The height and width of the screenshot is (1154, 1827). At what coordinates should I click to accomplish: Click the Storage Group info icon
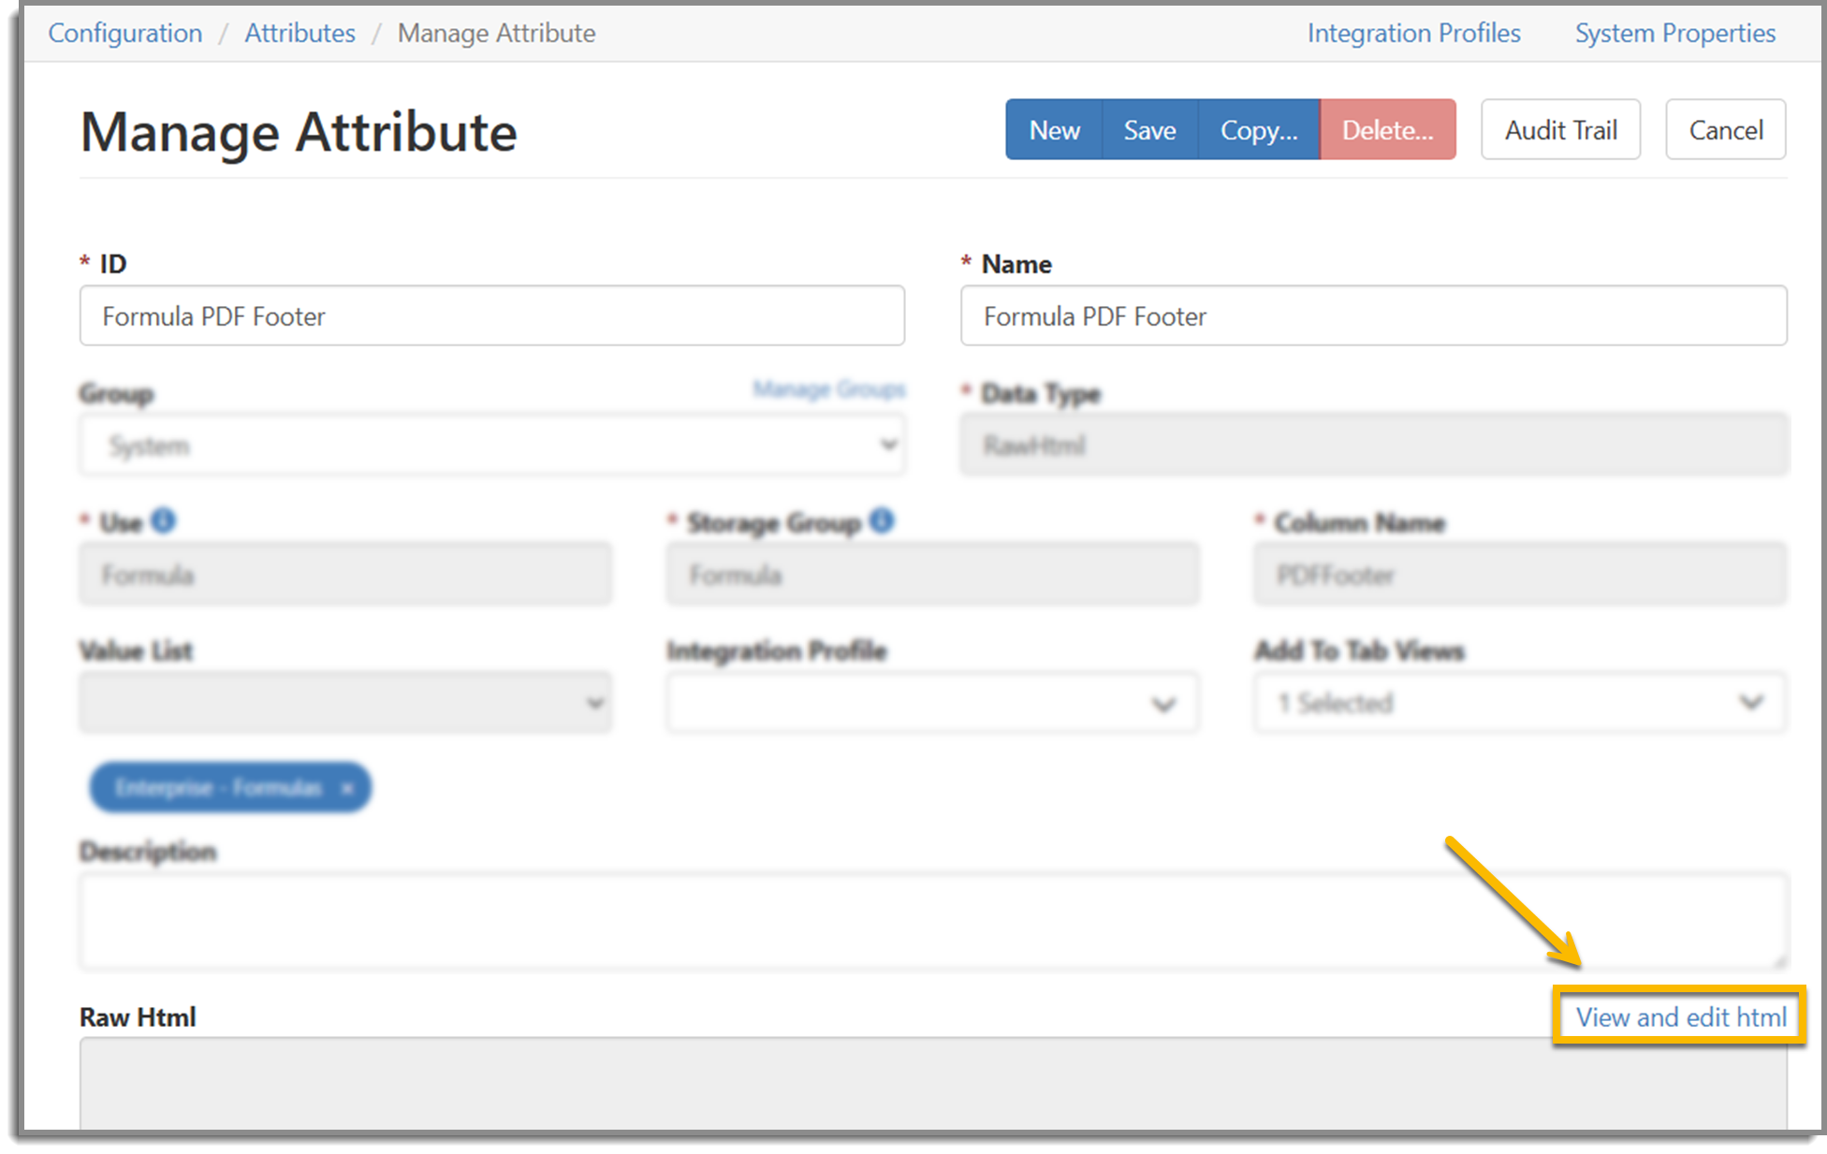pyautogui.click(x=881, y=520)
